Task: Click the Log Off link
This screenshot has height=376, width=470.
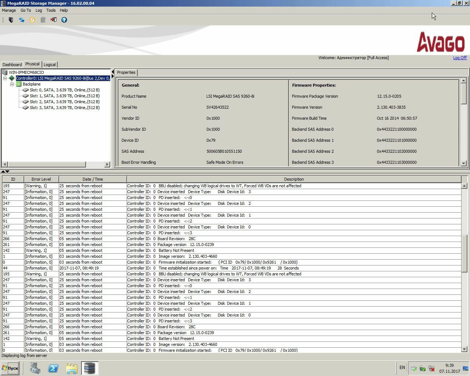Action: (x=460, y=58)
